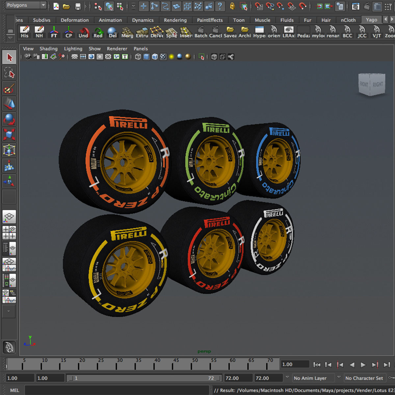The width and height of the screenshot is (395, 395).
Task: Switch to the PaintEffects shelf tab
Action: point(210,20)
